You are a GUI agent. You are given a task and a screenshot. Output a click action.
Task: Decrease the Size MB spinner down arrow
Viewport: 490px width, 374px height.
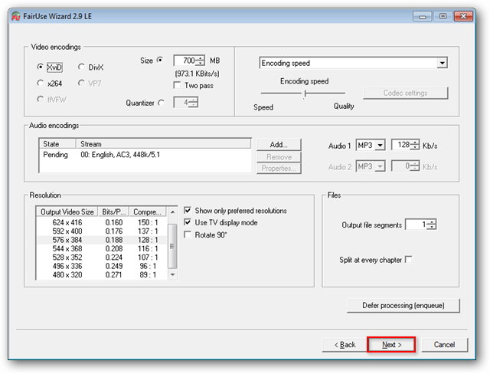tap(201, 63)
